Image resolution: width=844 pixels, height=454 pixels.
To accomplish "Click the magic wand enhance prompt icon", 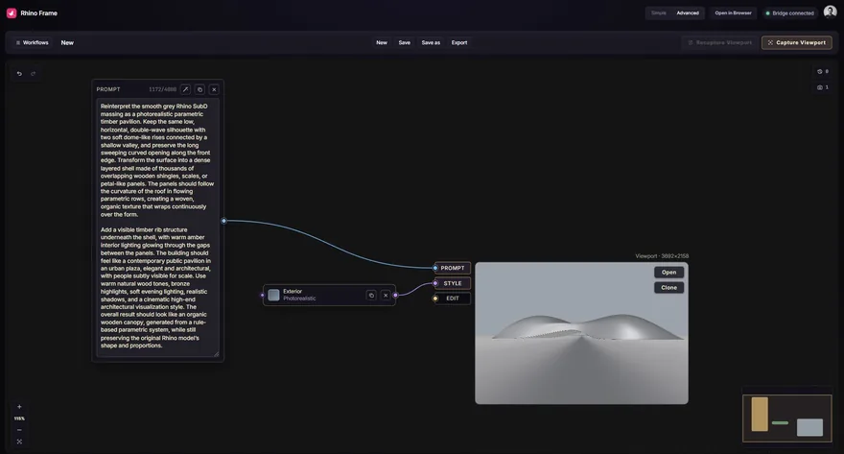I will pos(185,89).
